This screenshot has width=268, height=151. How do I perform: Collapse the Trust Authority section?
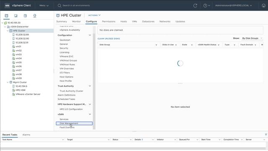pos(90,86)
